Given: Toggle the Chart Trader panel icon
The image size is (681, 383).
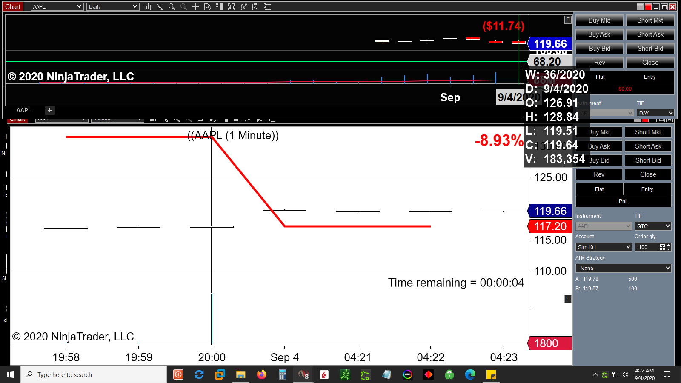Looking at the screenshot, I should click(220, 7).
